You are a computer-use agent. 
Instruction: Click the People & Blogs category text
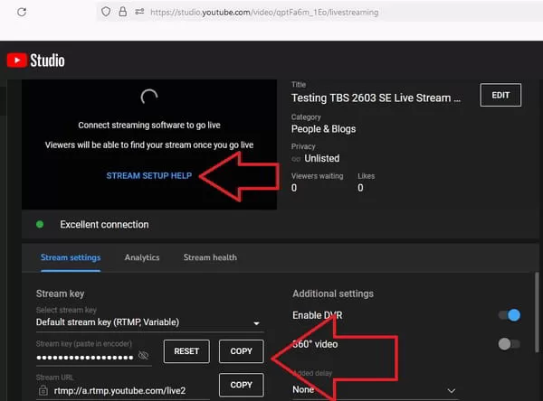pos(323,129)
